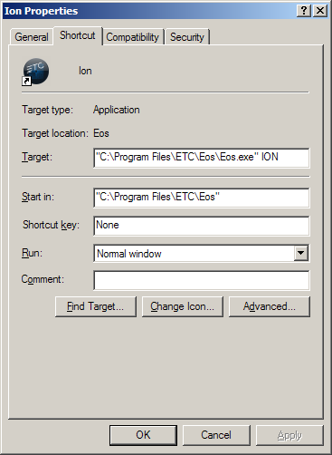Click the Normal window combo box
Viewport: 332px width, 455px height.
click(x=202, y=253)
